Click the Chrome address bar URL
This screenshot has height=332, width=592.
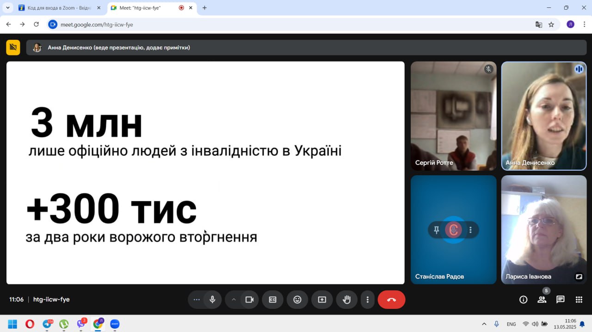click(97, 25)
